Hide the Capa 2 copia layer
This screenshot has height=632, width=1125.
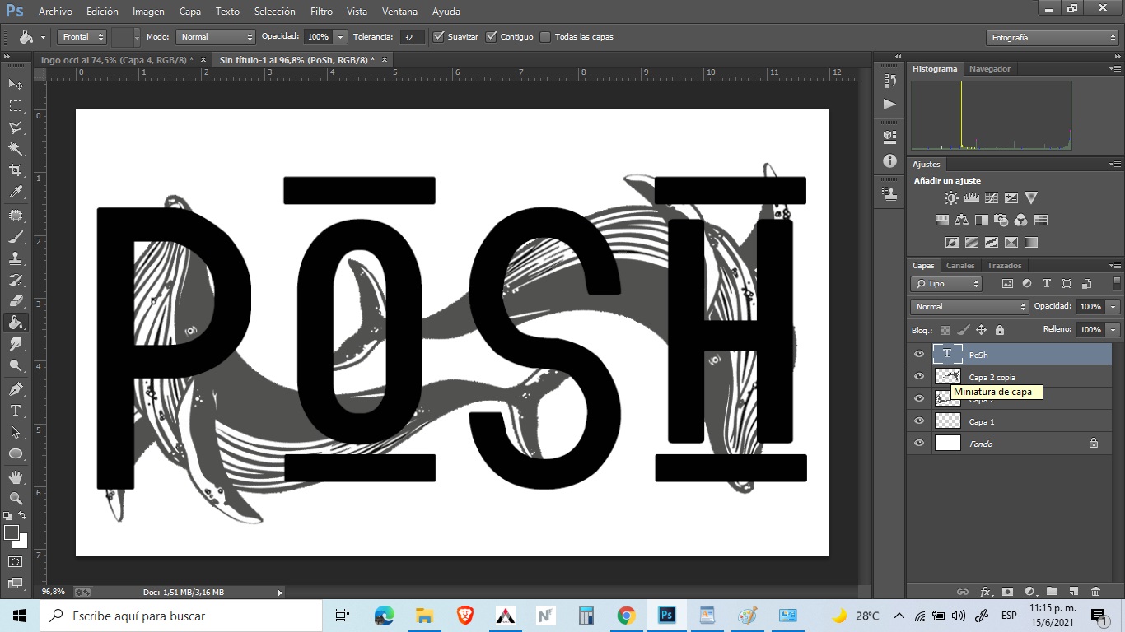point(919,377)
